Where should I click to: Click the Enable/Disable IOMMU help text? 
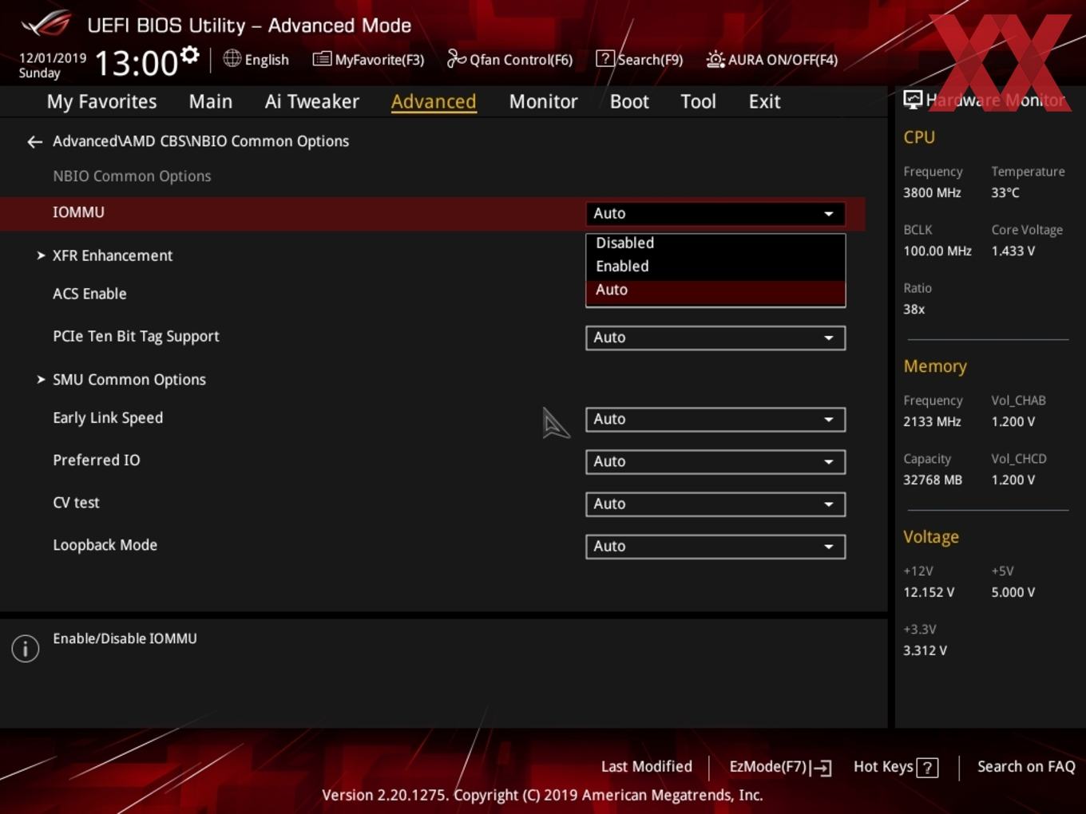[125, 638]
